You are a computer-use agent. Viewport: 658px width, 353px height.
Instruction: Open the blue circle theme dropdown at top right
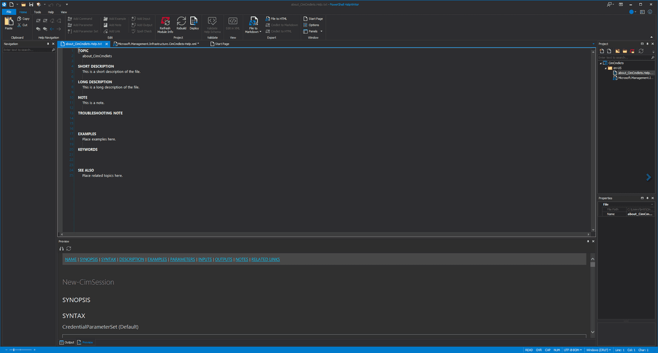pos(633,11)
